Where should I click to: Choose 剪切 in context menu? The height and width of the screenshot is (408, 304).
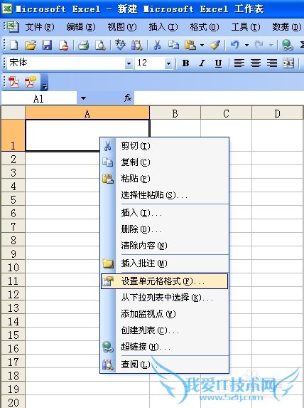[164, 146]
